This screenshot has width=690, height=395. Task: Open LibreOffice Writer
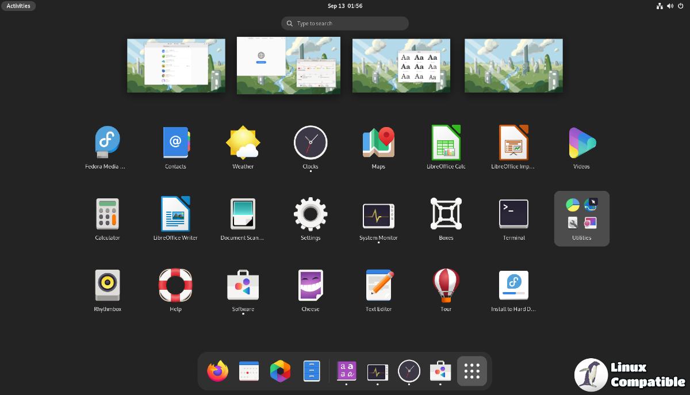point(175,213)
